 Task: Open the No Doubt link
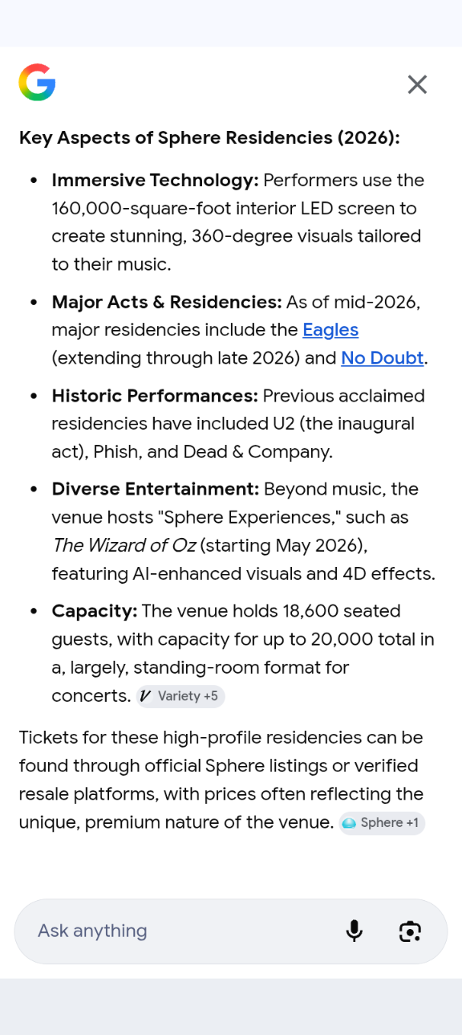click(x=382, y=358)
